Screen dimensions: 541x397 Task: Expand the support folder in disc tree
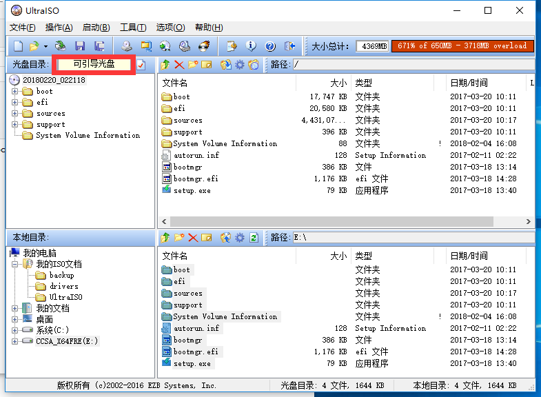pos(14,124)
